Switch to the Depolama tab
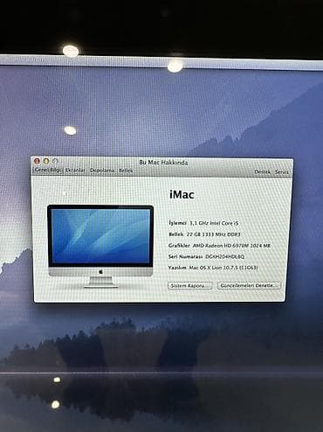The image size is (323, 432). [102, 171]
